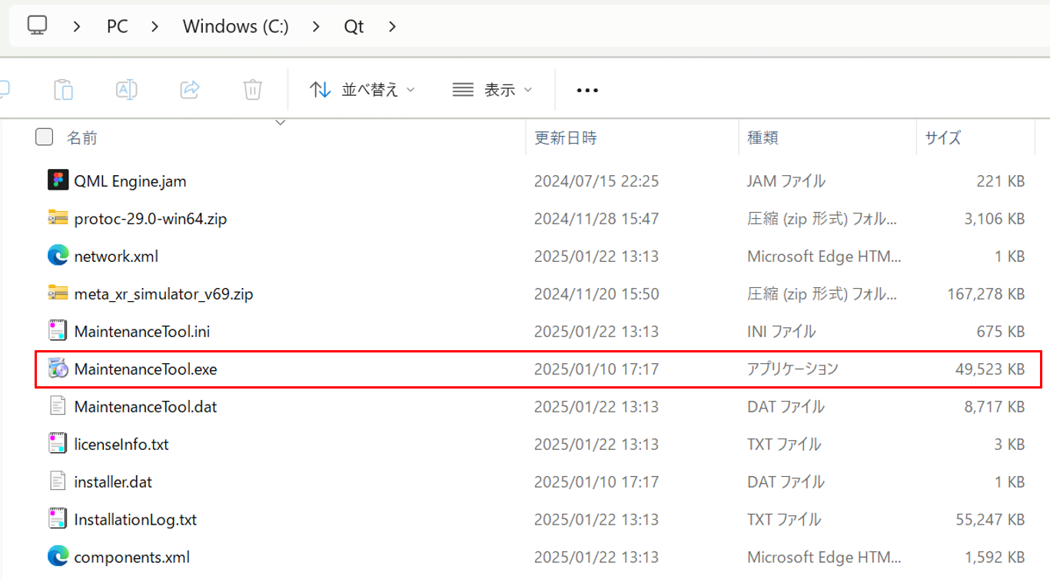Open the 表示 view dropdown
The image size is (1050, 579).
coord(492,90)
